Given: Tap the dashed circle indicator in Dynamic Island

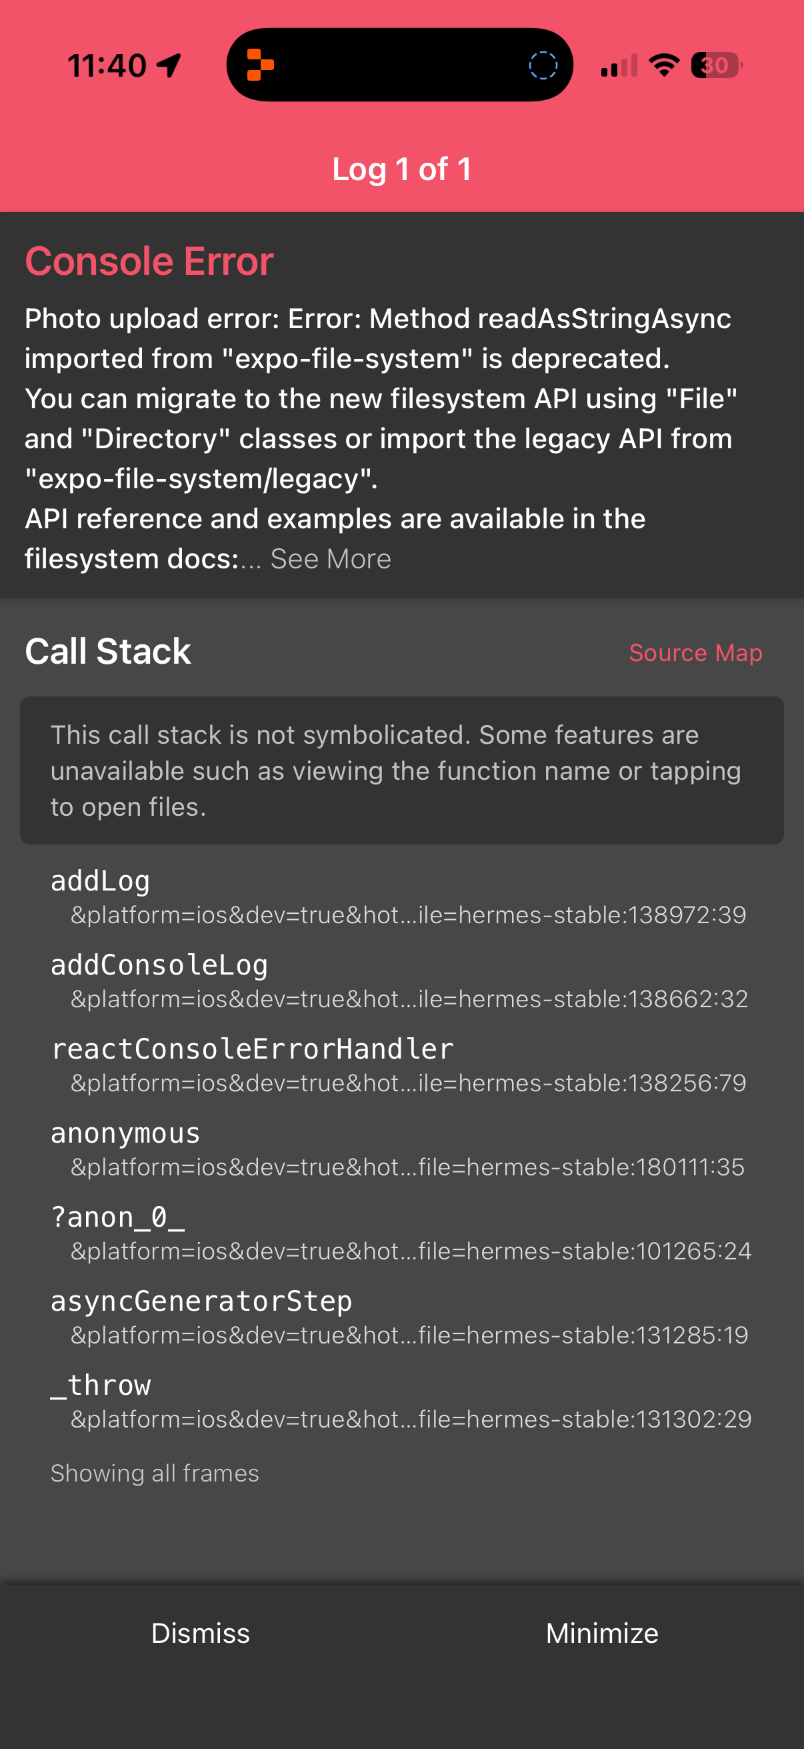Looking at the screenshot, I should 541,65.
